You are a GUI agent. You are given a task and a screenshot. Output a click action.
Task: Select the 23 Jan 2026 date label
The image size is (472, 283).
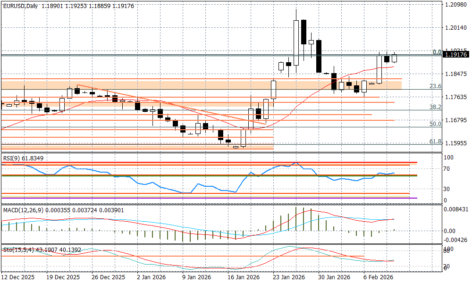pyautogui.click(x=288, y=277)
